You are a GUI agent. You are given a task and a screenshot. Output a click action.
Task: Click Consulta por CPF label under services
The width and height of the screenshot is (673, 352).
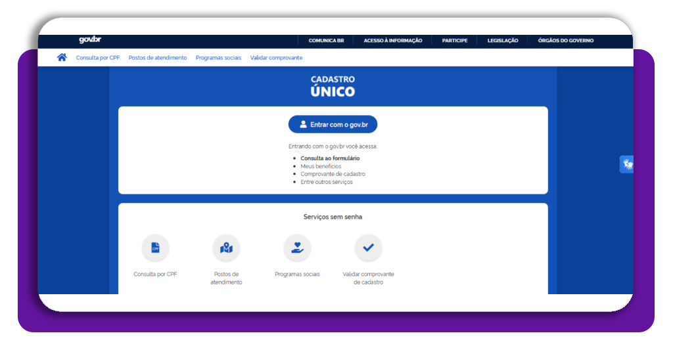tap(155, 275)
